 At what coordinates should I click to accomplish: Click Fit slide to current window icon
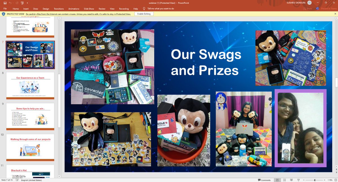click(x=335, y=180)
